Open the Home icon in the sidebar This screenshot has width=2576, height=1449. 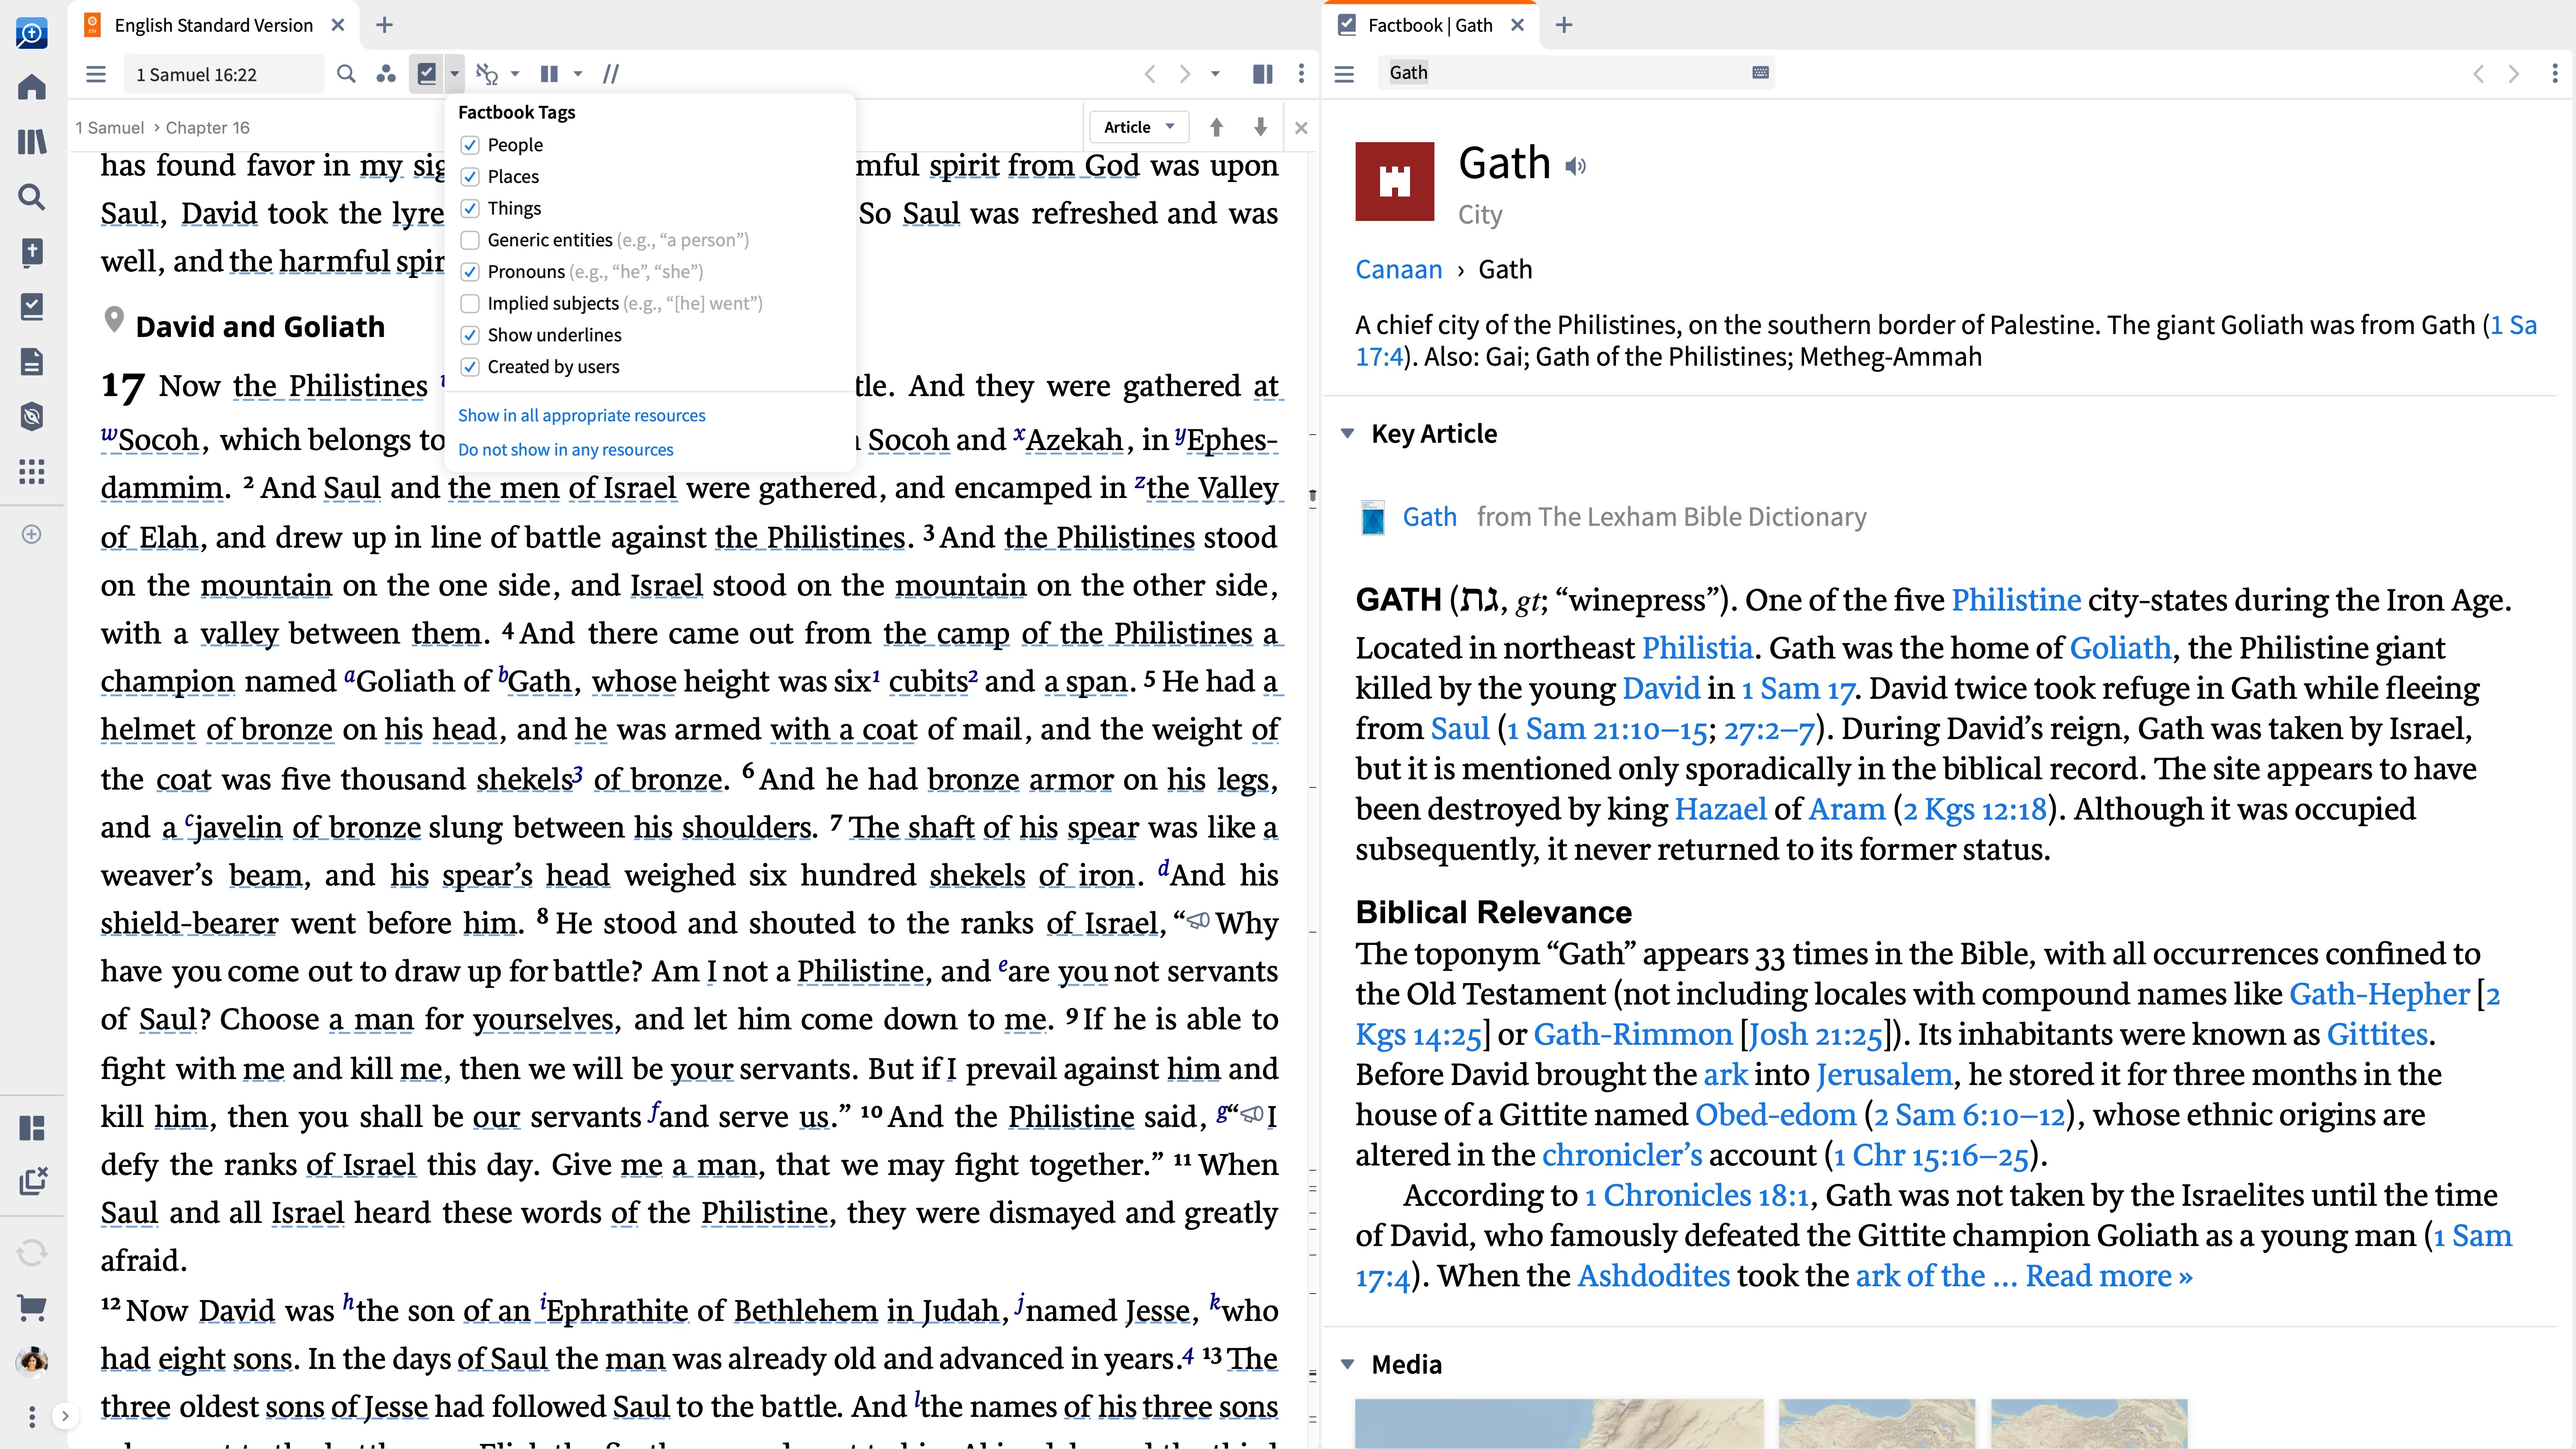(x=32, y=87)
